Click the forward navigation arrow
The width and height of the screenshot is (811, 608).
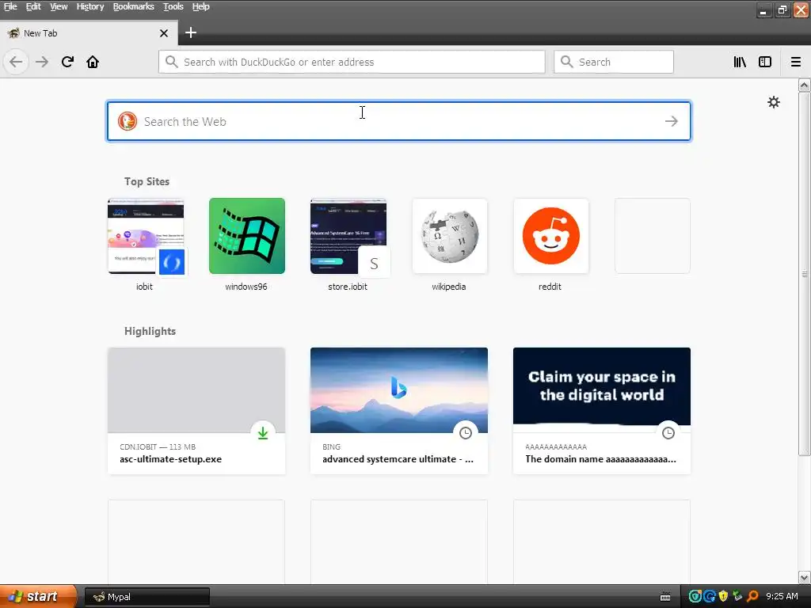(x=42, y=62)
